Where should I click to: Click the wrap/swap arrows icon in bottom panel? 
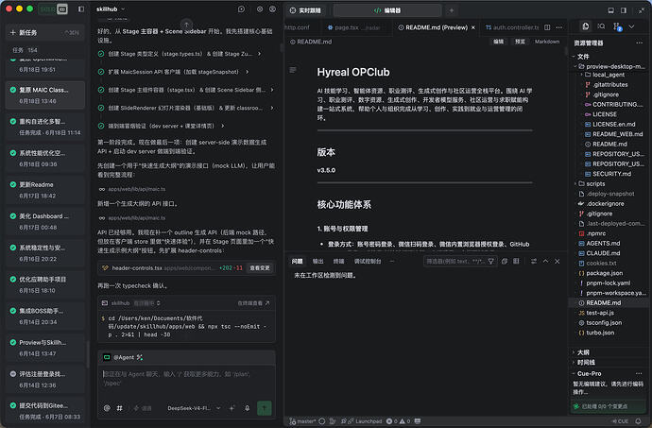pos(534,261)
